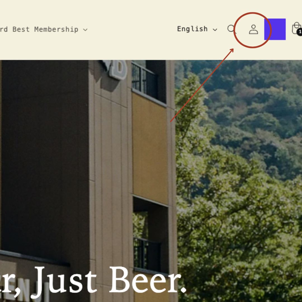The width and height of the screenshot is (302, 302).
Task: Open the user account profile icon
Action: [253, 29]
